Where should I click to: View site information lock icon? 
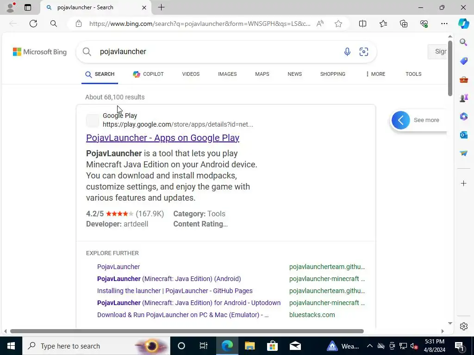[x=79, y=24]
